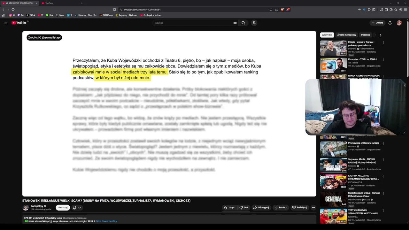Open the on-screen keyboard in search
The image size is (409, 230).
click(x=235, y=23)
